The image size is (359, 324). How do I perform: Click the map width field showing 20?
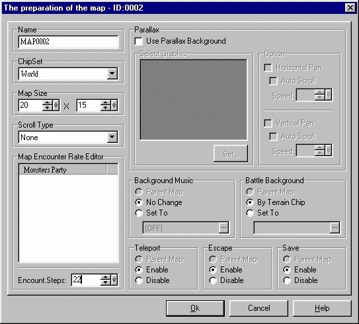click(30, 105)
